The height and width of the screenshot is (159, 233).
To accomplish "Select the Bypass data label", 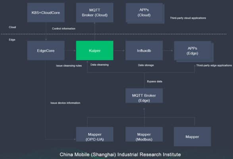I will tap(154, 81).
